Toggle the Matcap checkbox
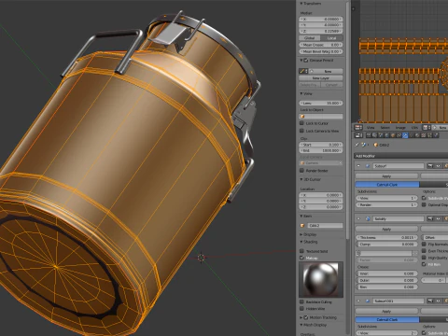Image resolution: width=448 pixels, height=336 pixels. tap(301, 258)
